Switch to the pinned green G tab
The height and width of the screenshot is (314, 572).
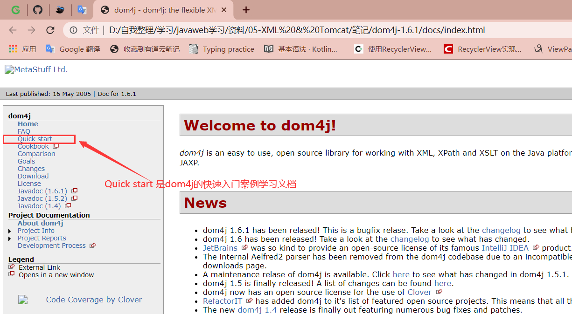tap(16, 10)
